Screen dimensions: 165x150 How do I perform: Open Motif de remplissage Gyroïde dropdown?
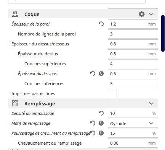pyautogui.click(x=133, y=123)
